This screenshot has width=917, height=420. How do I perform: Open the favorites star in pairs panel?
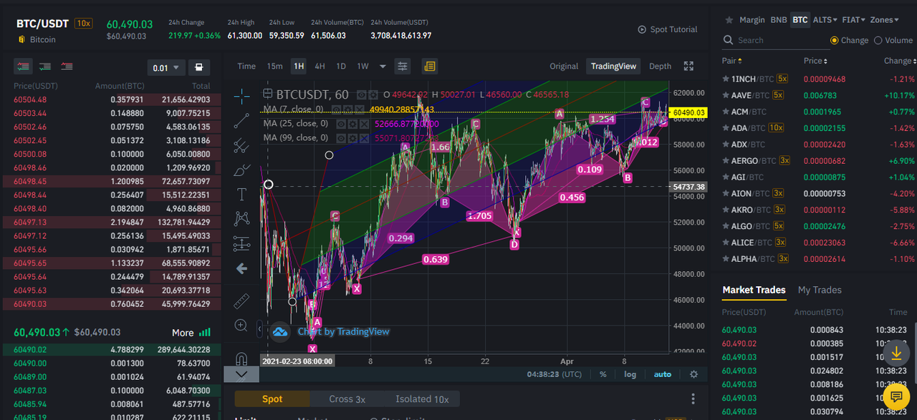[x=729, y=20]
